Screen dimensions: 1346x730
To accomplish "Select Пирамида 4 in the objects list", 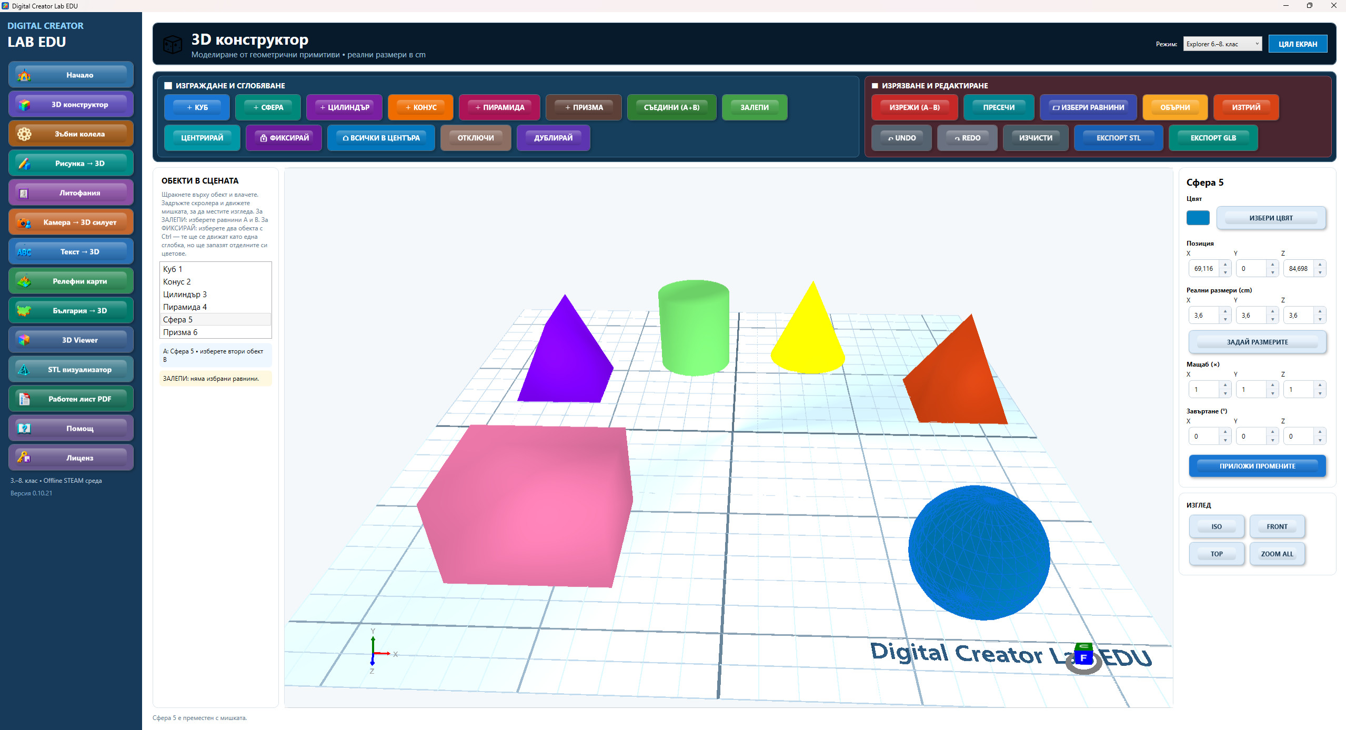I will pos(216,307).
